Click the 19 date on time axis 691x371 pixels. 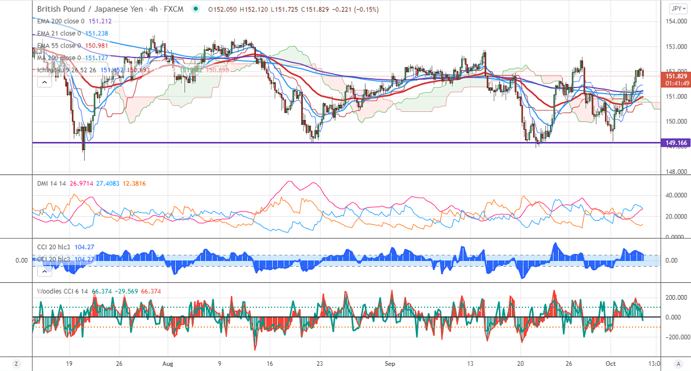tap(69, 364)
